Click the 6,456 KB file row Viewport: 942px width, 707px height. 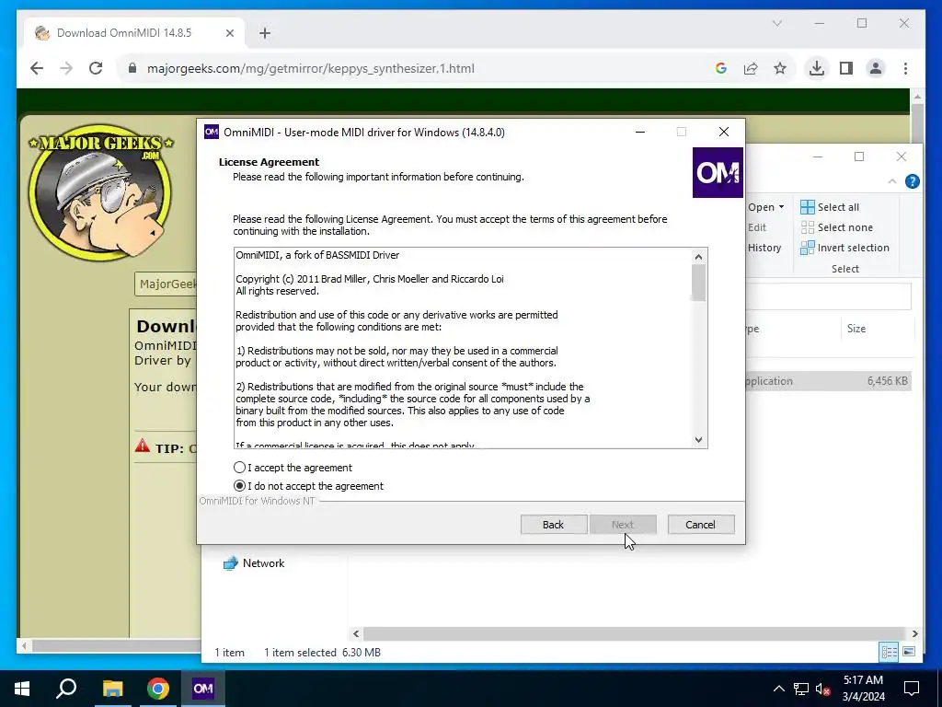pyautogui.click(x=829, y=380)
